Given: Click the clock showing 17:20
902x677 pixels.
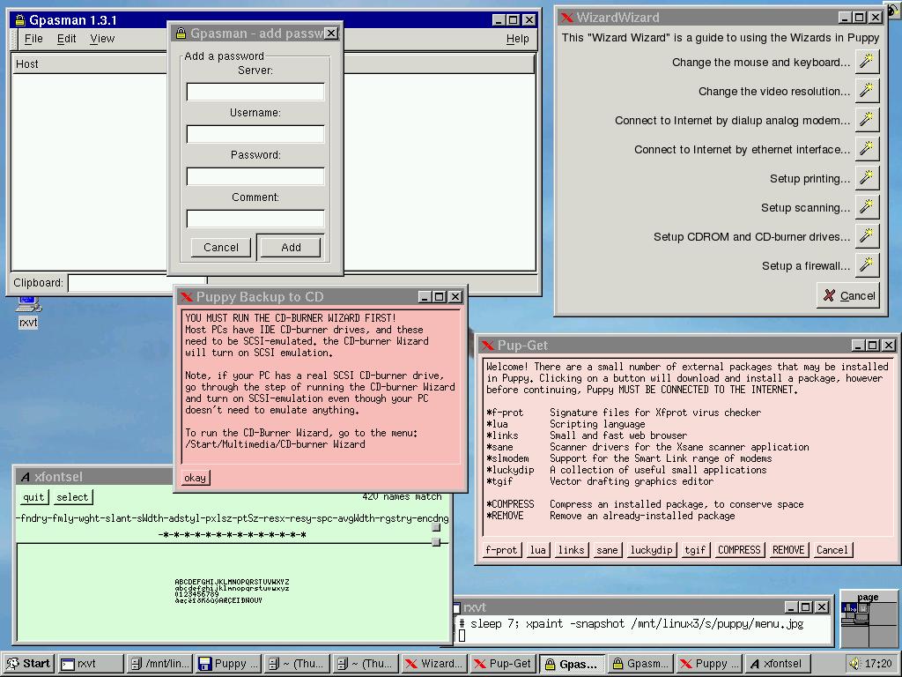Looking at the screenshot, I should point(878,663).
